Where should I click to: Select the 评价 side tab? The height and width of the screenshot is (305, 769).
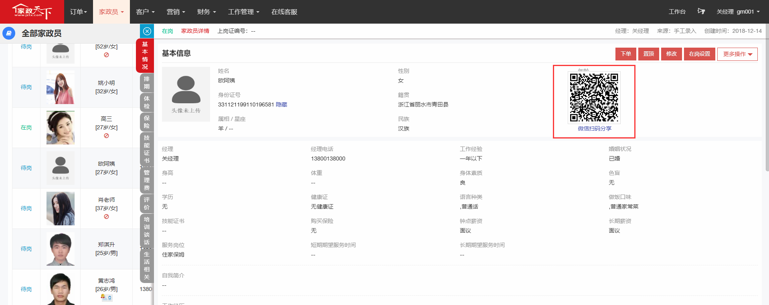(147, 203)
